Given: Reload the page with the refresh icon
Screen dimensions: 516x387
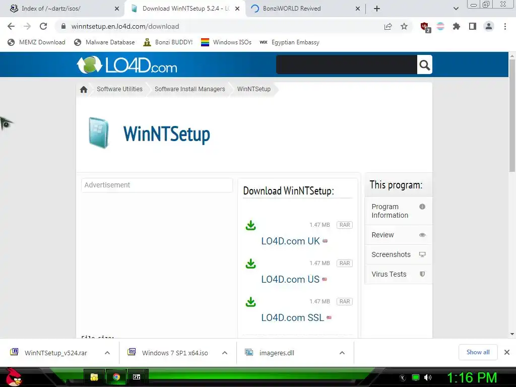Looking at the screenshot, I should [x=43, y=26].
